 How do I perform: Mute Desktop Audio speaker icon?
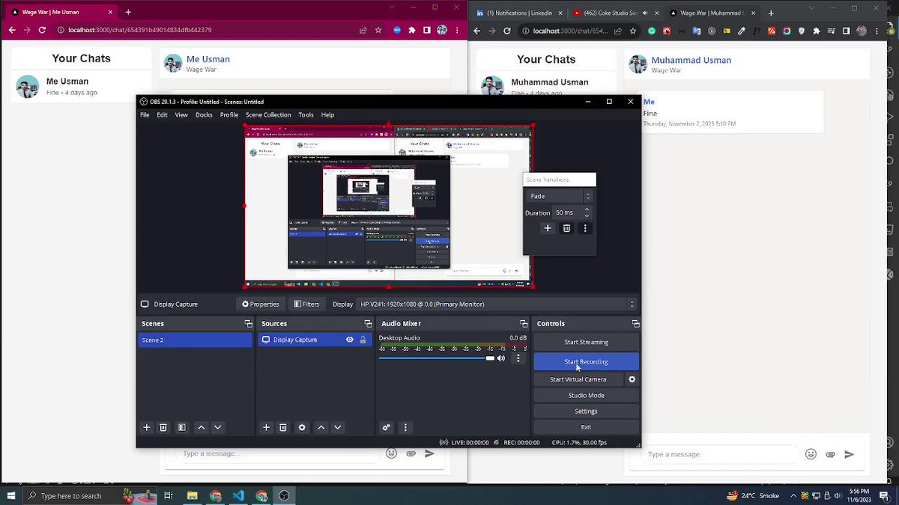501,358
